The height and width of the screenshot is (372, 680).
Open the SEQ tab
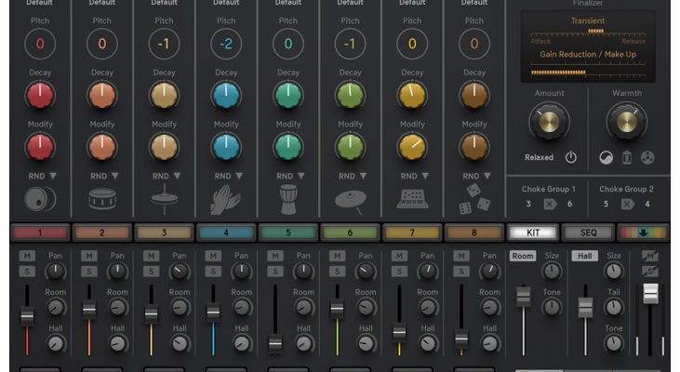coord(588,232)
